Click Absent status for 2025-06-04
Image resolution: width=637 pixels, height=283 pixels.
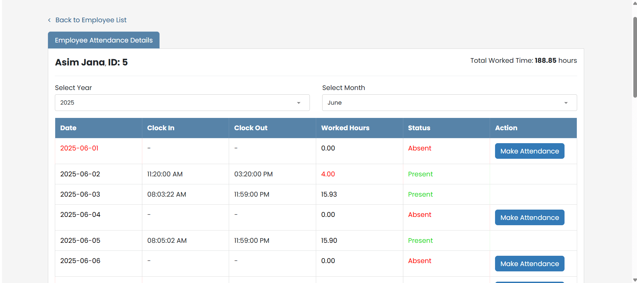(420, 215)
